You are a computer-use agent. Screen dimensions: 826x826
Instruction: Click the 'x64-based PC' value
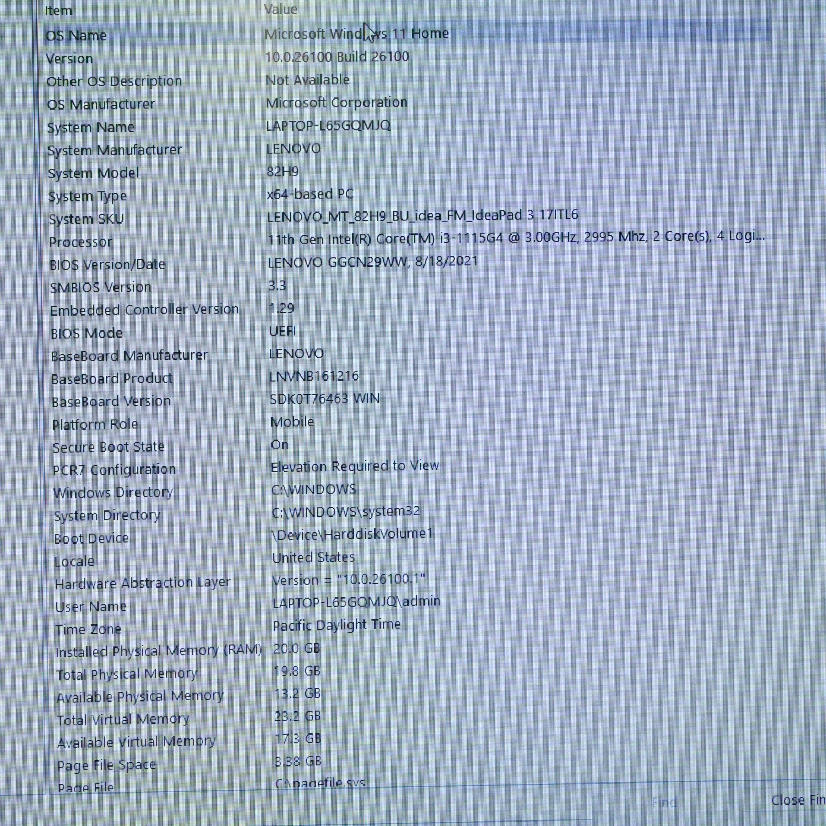[310, 194]
